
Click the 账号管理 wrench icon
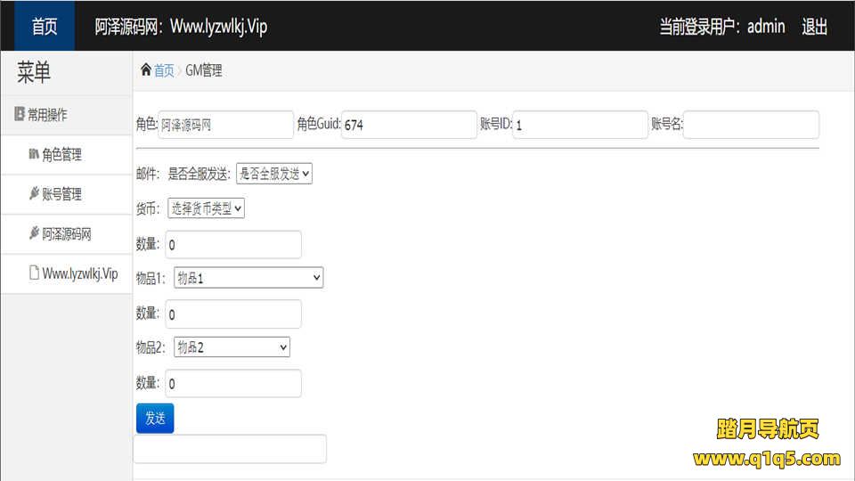tap(34, 193)
